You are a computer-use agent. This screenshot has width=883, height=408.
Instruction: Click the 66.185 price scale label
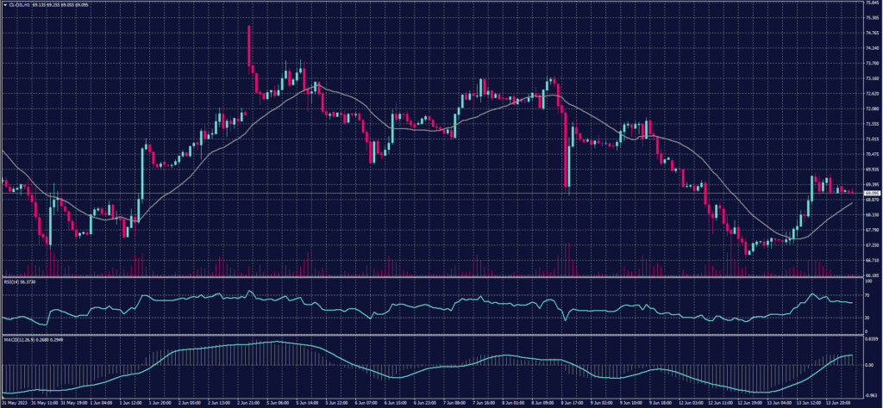point(870,275)
